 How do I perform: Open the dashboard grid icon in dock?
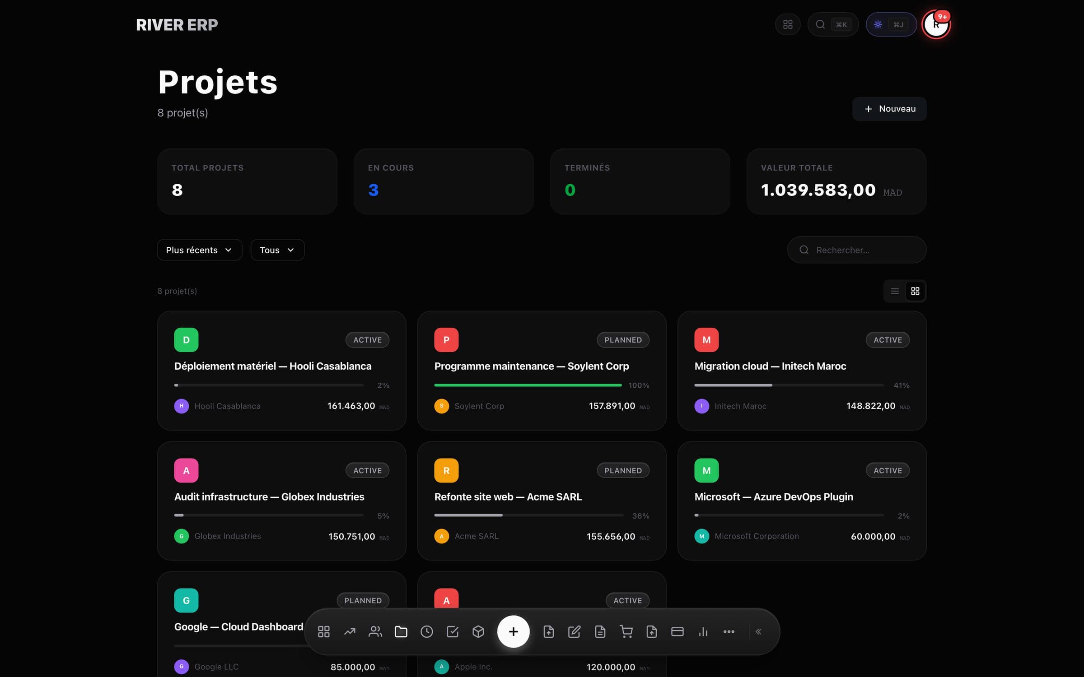click(x=323, y=631)
